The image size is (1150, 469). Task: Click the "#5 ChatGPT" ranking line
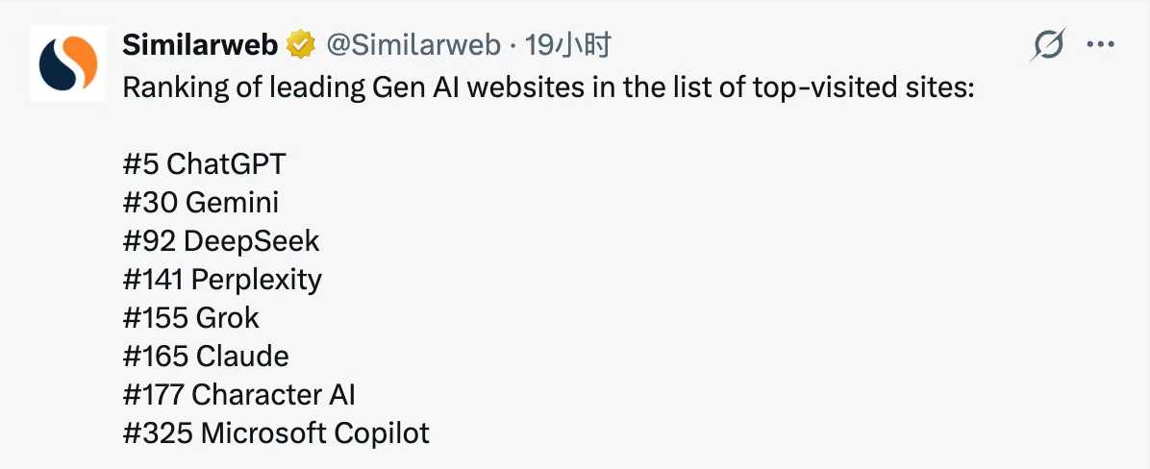[x=204, y=164]
